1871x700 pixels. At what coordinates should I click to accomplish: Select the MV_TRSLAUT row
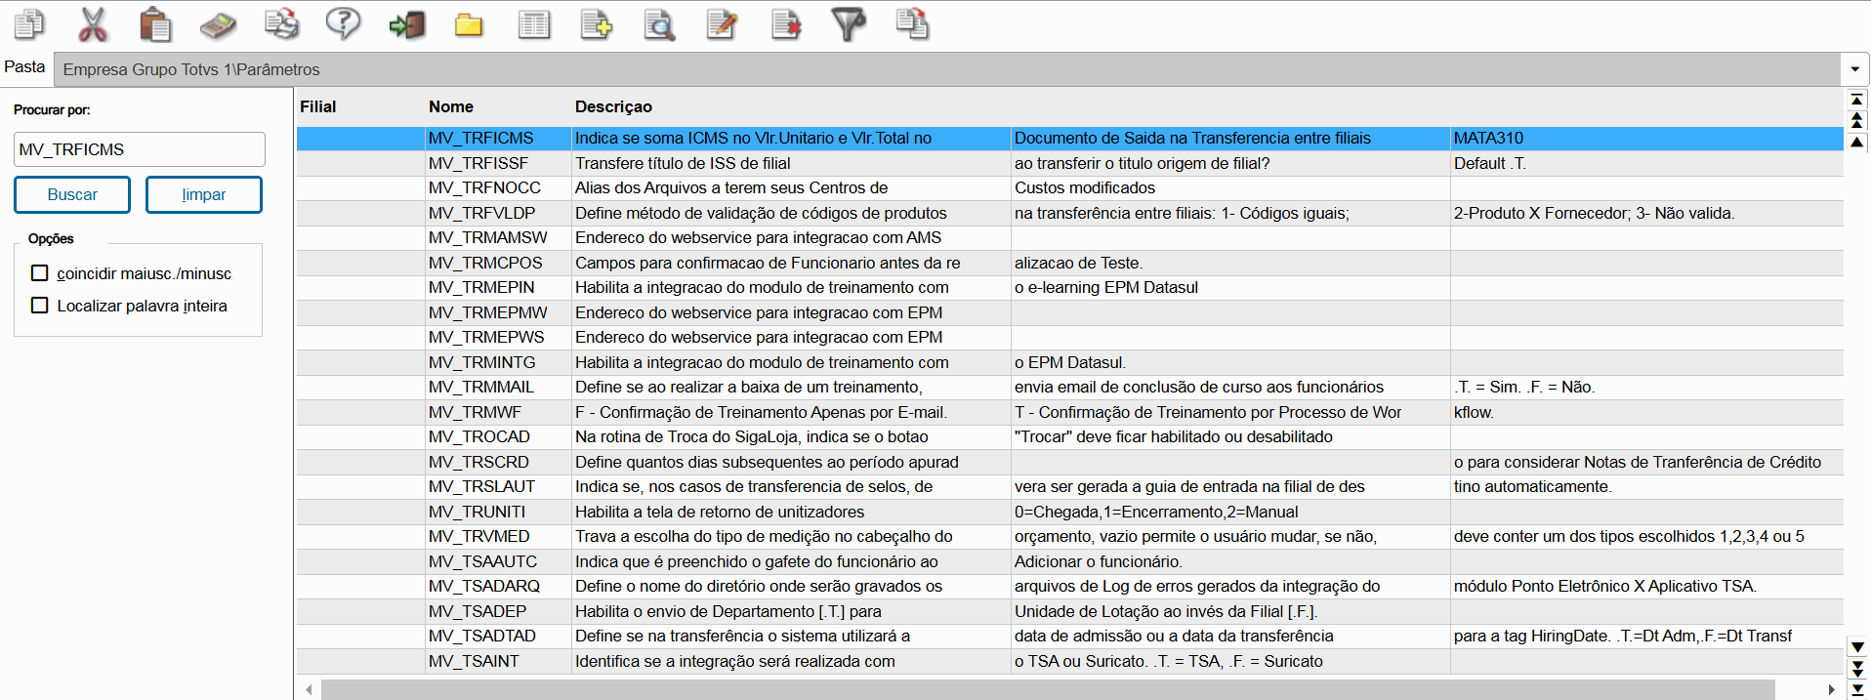(x=1070, y=486)
